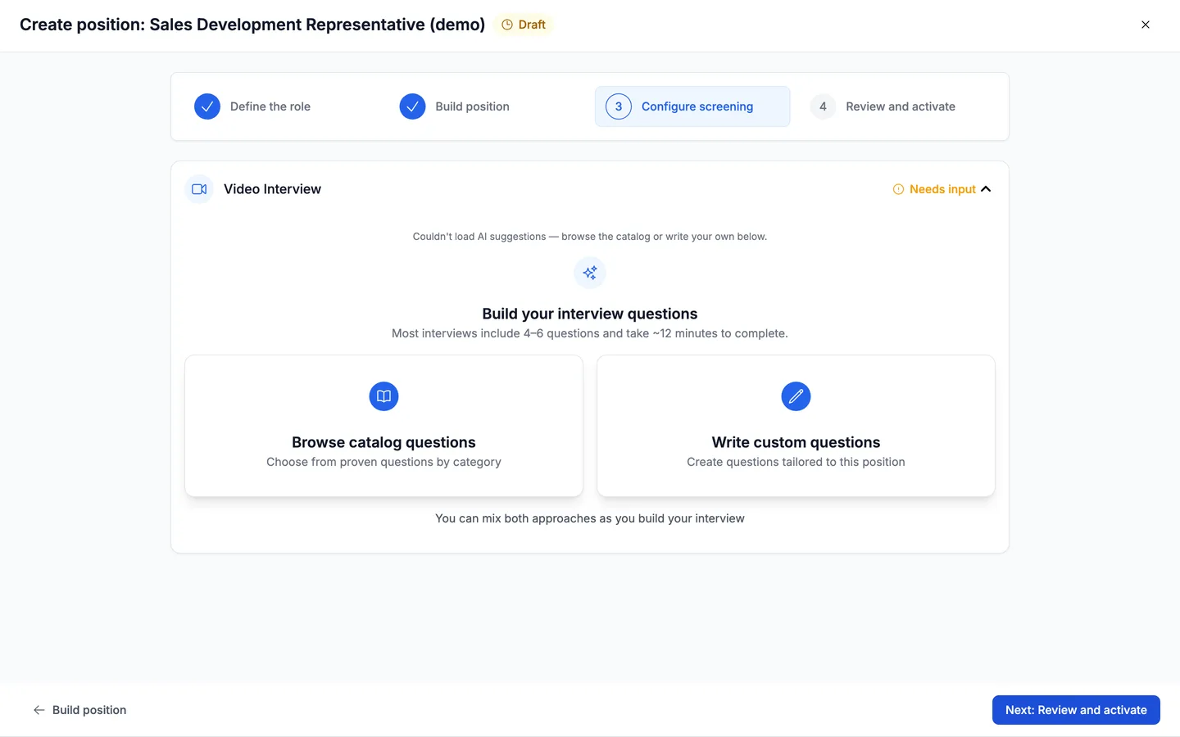Viewport: 1180px width, 737px height.
Task: Click Build your interview questions heading
Action: 590,314
